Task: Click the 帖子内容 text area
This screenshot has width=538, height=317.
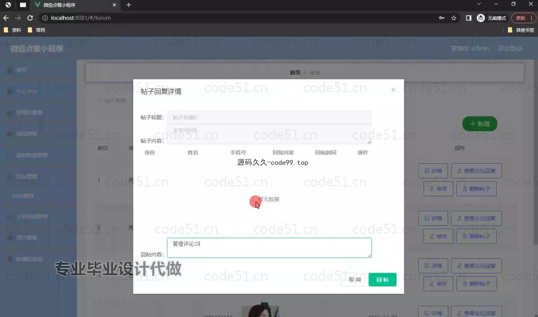Action: click(269, 134)
